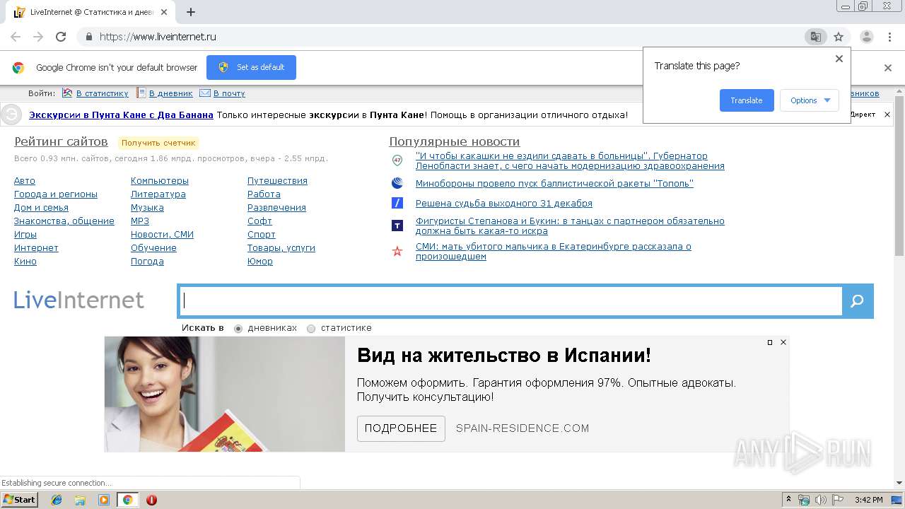The height and width of the screenshot is (509, 905).
Task: Open the Путешествия category link
Action: click(277, 181)
